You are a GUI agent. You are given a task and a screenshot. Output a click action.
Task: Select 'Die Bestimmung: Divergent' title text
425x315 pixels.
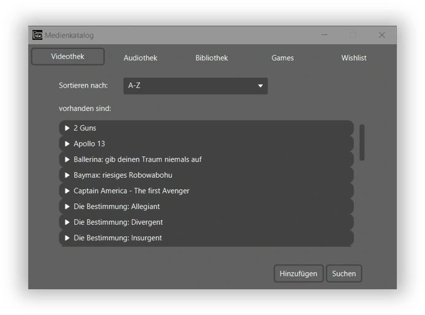(x=118, y=222)
